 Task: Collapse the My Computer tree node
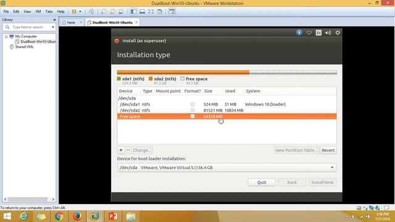6,37
